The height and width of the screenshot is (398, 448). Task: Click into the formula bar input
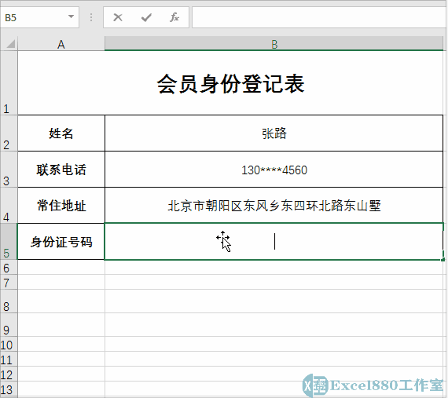[319, 18]
